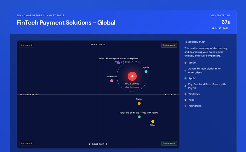Image resolution: width=246 pixels, height=152 pixels.
Task: Click the Your brand legend color dot
Action: click(185, 106)
